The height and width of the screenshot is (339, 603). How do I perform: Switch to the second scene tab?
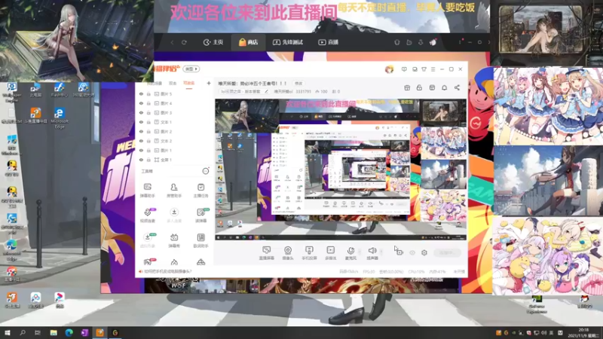pos(173,83)
